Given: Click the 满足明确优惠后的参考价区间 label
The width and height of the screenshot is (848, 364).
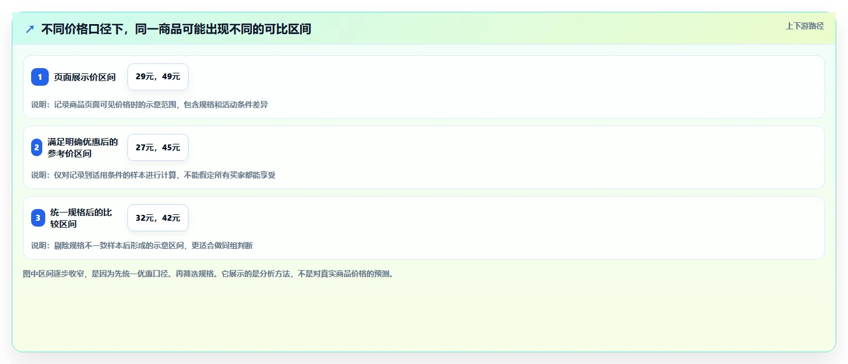Looking at the screenshot, I should pos(83,147).
